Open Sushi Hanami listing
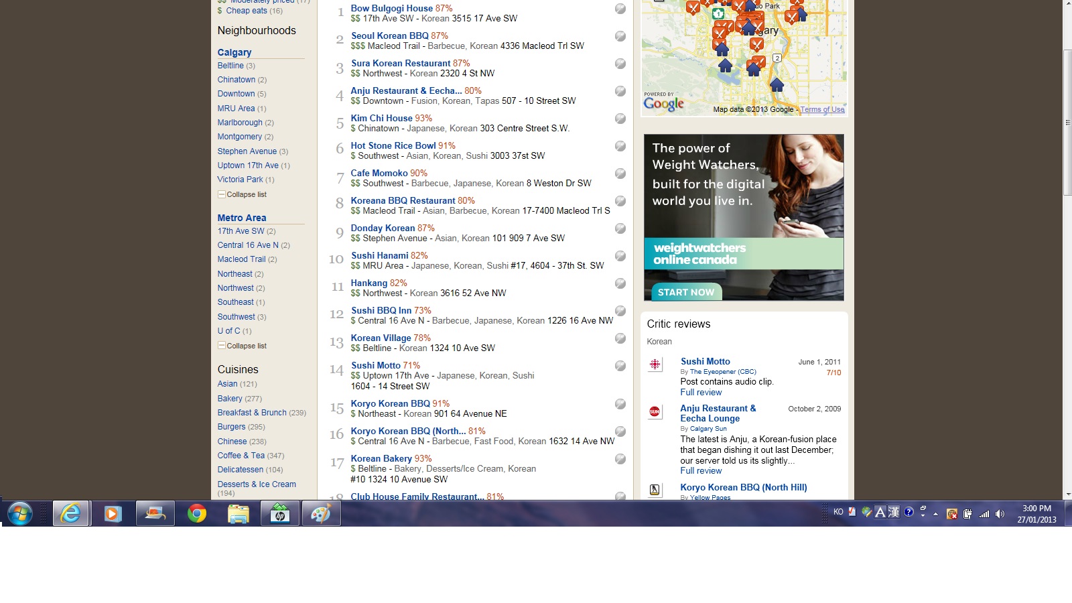The height and width of the screenshot is (603, 1072). (379, 255)
